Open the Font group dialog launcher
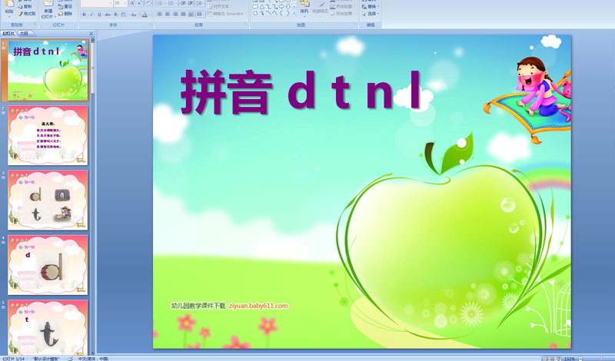The height and width of the screenshot is (361, 615). coord(151,25)
